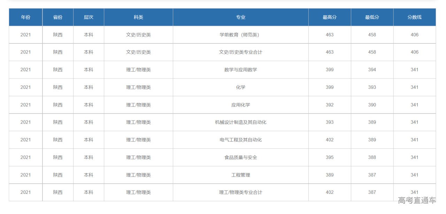Click the 省份 column header
This screenshot has height=214, width=446.
[58, 17]
